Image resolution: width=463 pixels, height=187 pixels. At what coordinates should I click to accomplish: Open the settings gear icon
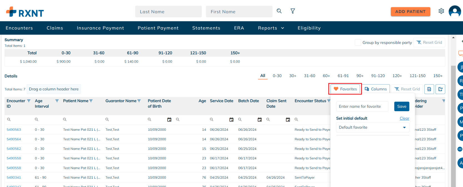coord(441,11)
